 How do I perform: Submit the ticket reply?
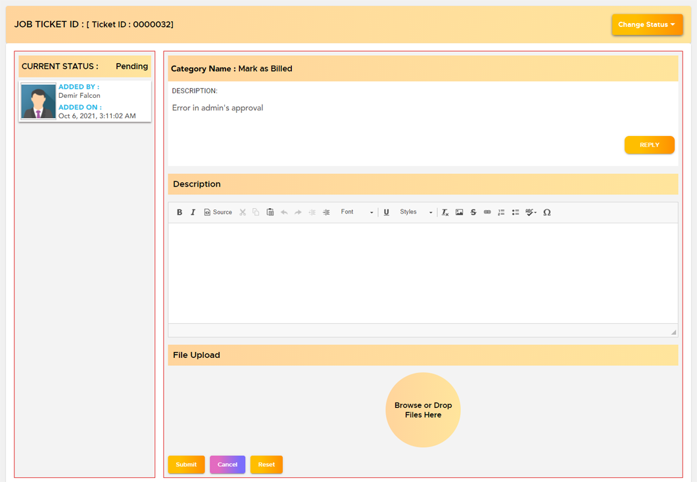tap(186, 464)
